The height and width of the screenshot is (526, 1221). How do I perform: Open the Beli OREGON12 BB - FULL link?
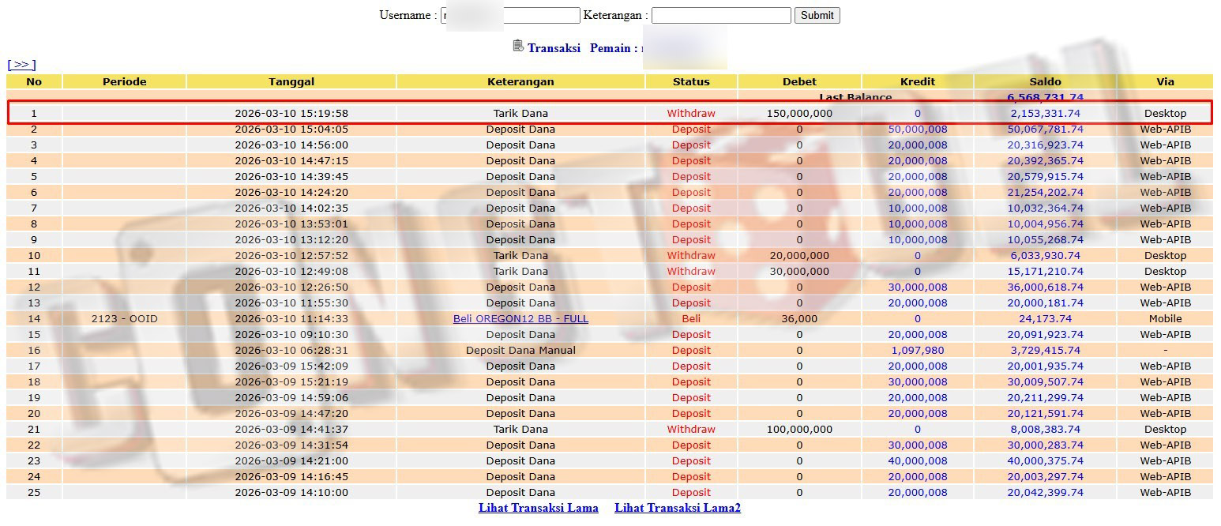520,318
